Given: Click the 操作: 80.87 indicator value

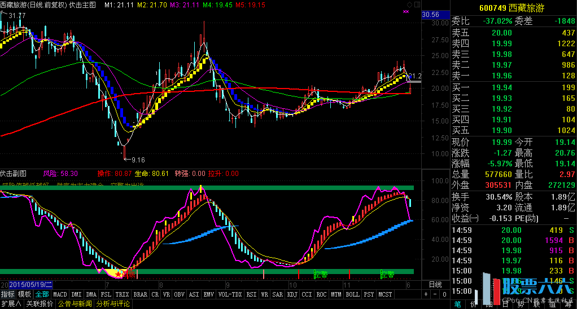Looking at the screenshot, I should click(115, 174).
